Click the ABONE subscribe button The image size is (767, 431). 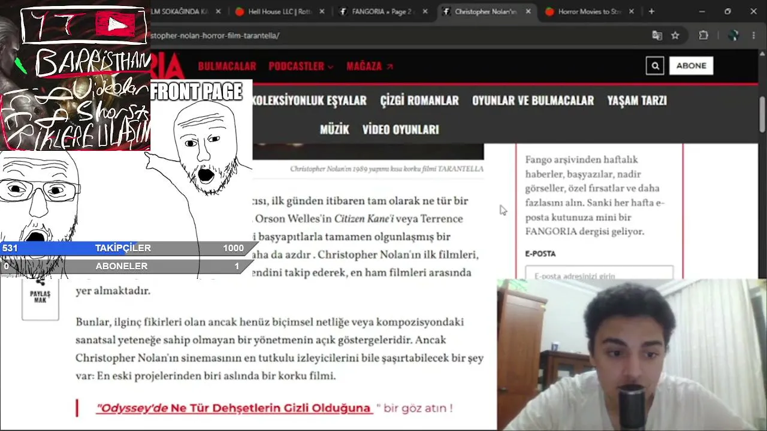691,66
